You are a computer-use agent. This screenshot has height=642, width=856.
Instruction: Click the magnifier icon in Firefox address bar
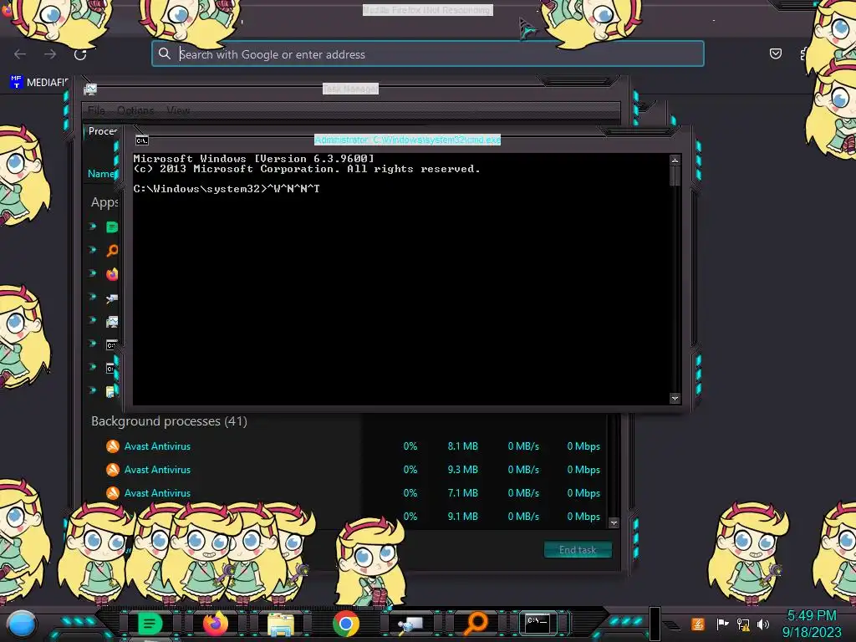tap(165, 53)
